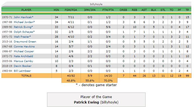This screenshot has width=194, height=107.
Task: Open Nate Archibald player link
Action: 23,56
